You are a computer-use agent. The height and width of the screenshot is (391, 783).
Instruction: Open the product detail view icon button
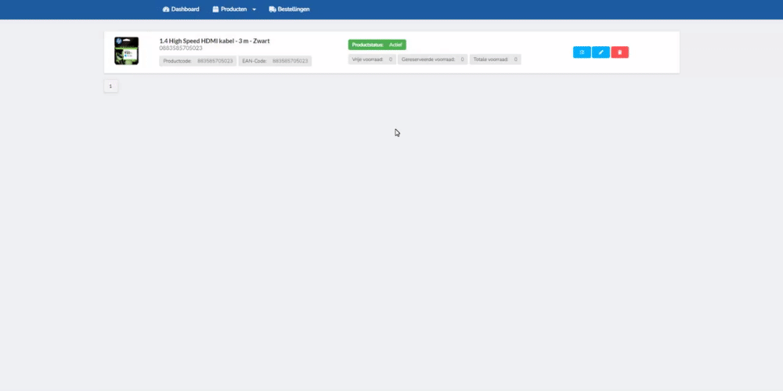582,52
